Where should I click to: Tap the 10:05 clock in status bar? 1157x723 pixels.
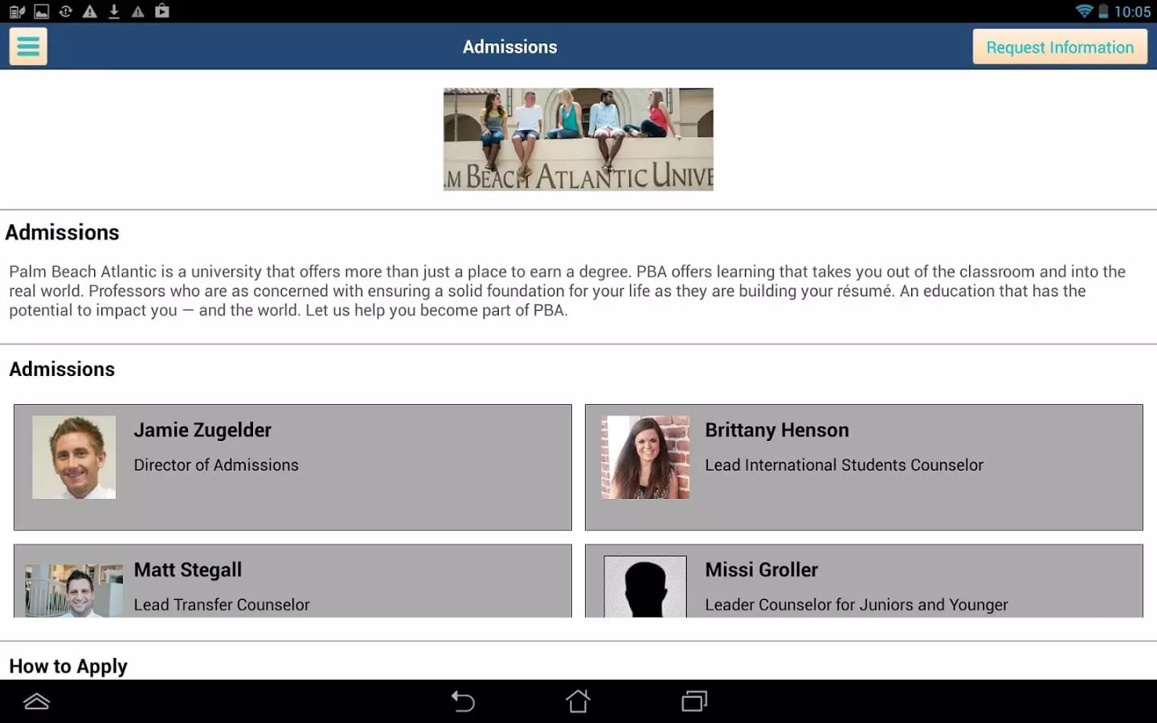[x=1132, y=12]
